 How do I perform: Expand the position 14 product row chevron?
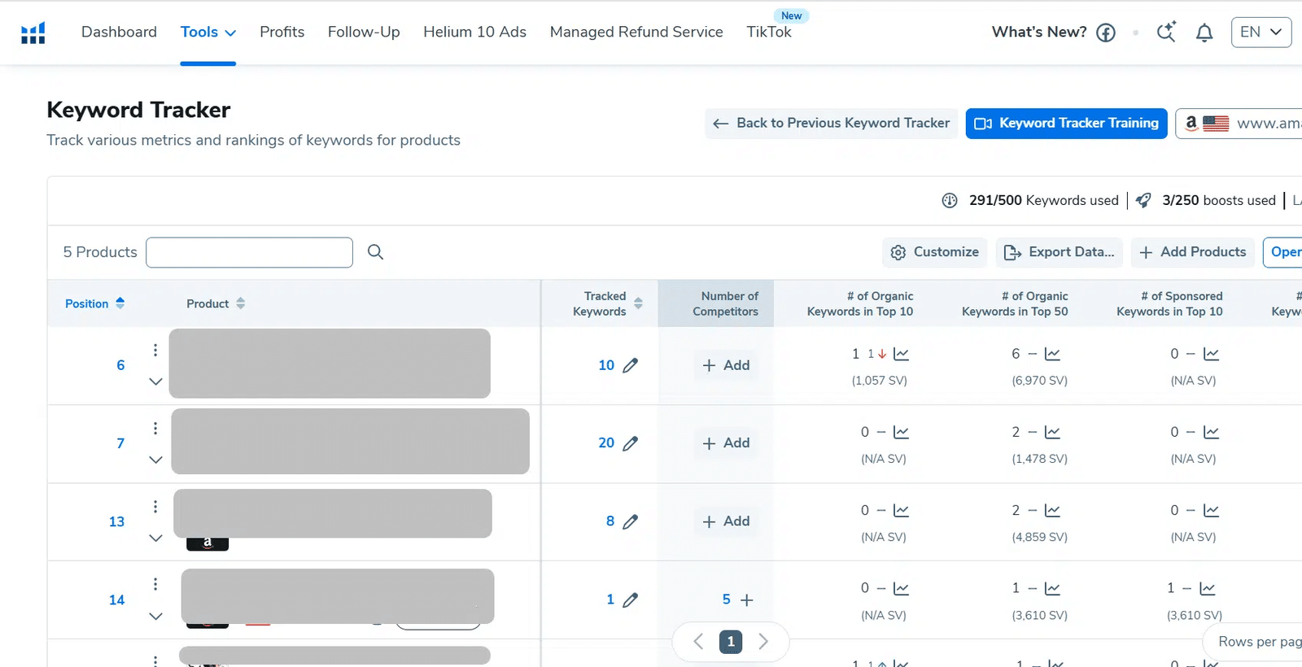pos(155,616)
